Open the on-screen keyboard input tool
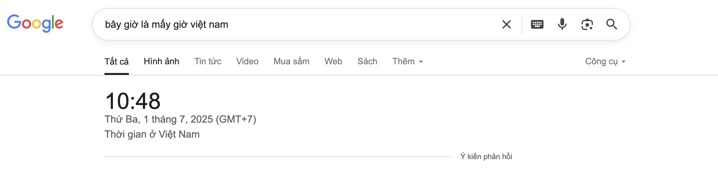 click(x=537, y=24)
